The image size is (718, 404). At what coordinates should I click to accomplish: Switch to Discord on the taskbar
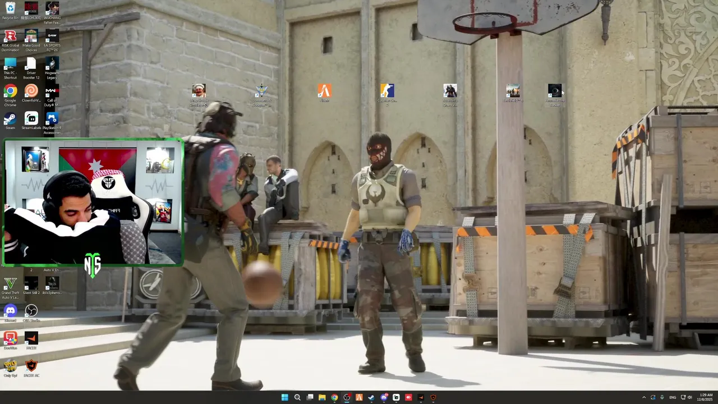384,397
